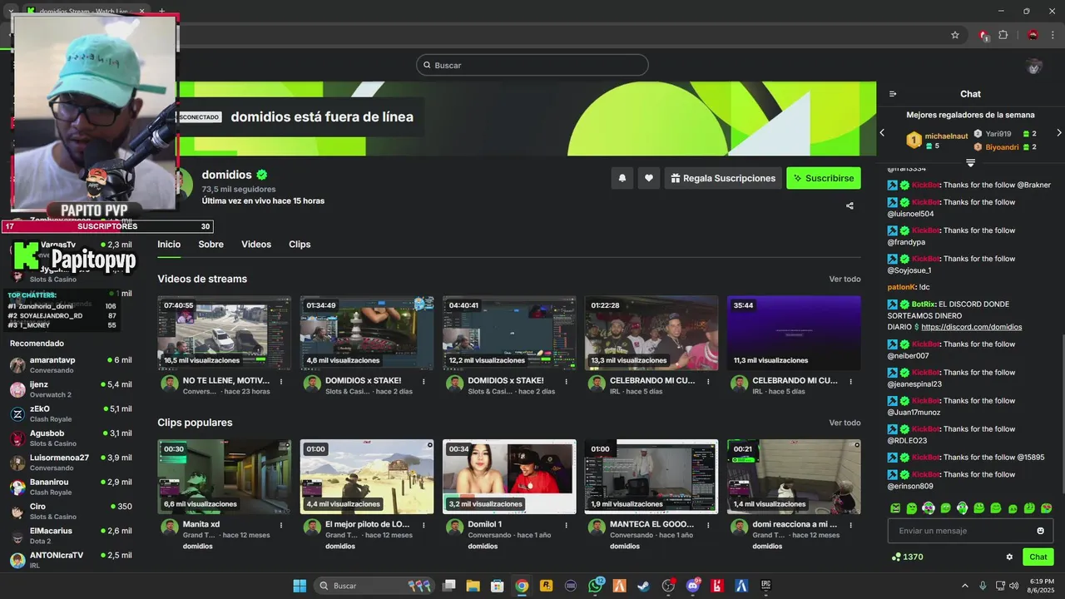Open Microsoft Store from the taskbar

(497, 586)
